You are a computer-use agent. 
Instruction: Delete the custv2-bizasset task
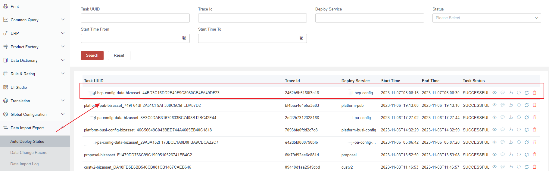535,167
